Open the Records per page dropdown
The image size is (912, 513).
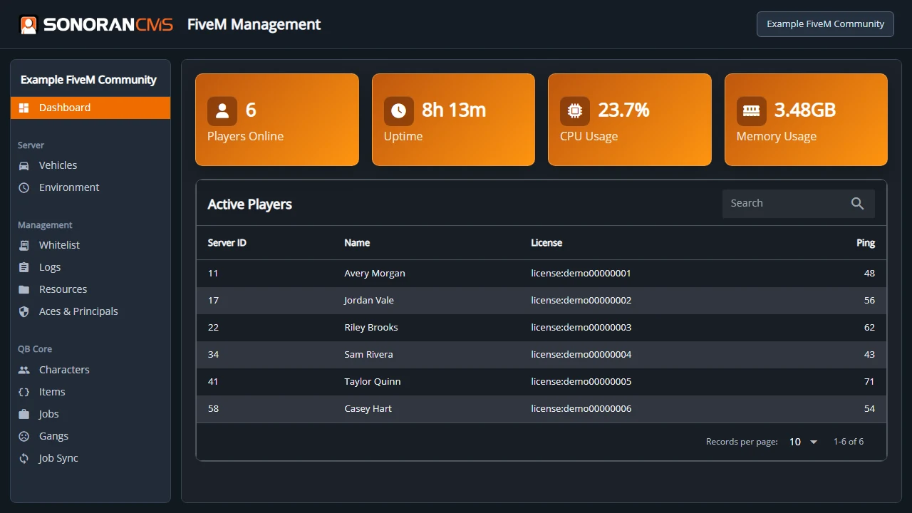pos(803,442)
